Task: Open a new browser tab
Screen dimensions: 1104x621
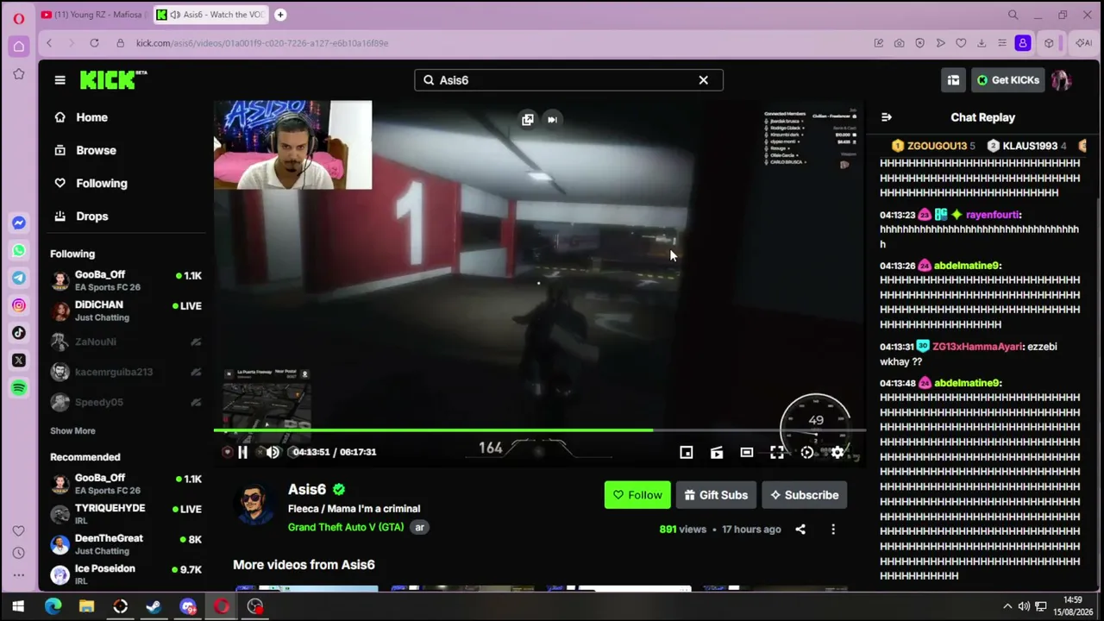Action: click(281, 15)
